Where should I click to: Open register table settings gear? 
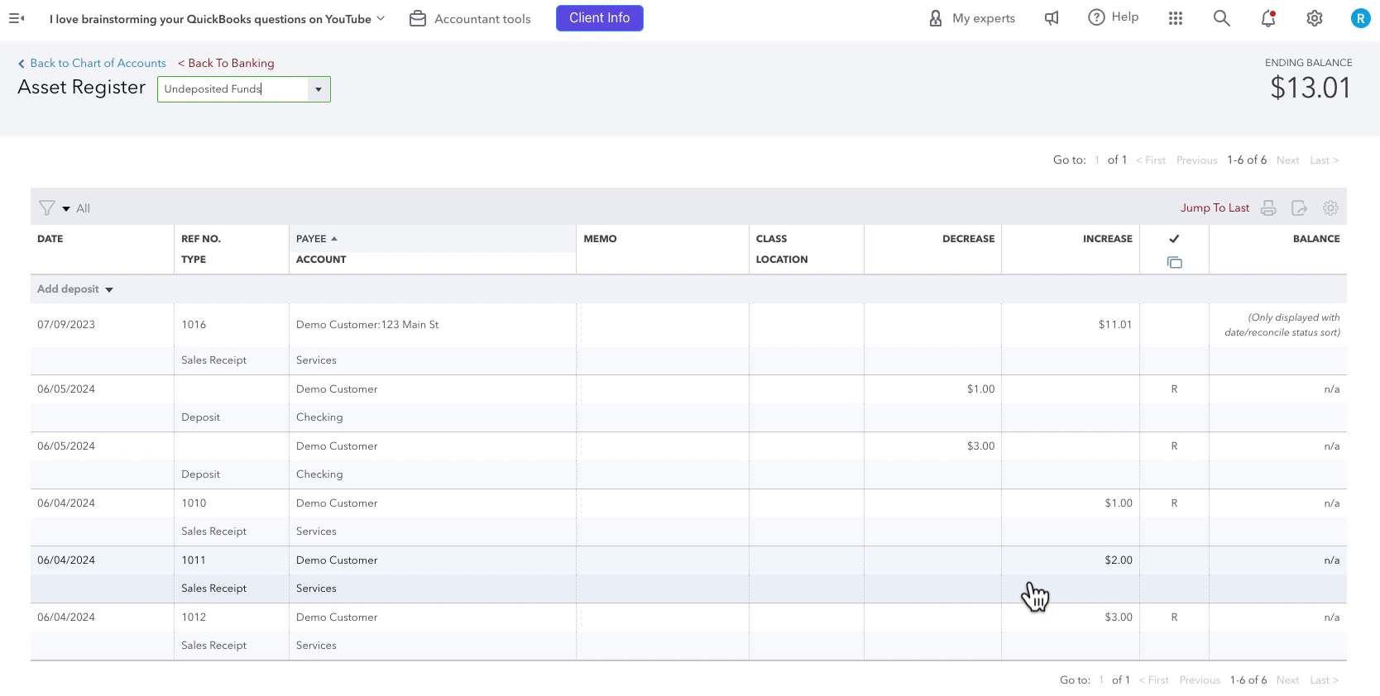(x=1330, y=208)
